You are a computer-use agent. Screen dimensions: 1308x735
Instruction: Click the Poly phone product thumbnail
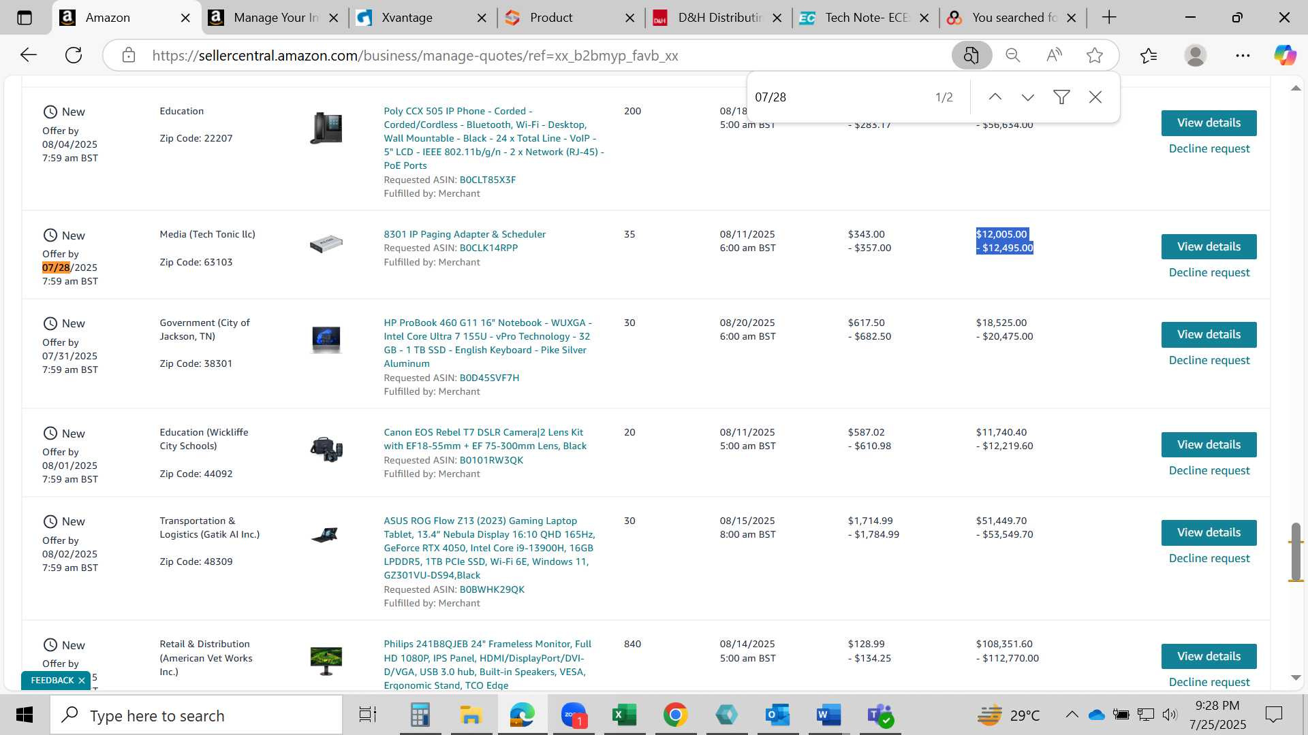326,128
